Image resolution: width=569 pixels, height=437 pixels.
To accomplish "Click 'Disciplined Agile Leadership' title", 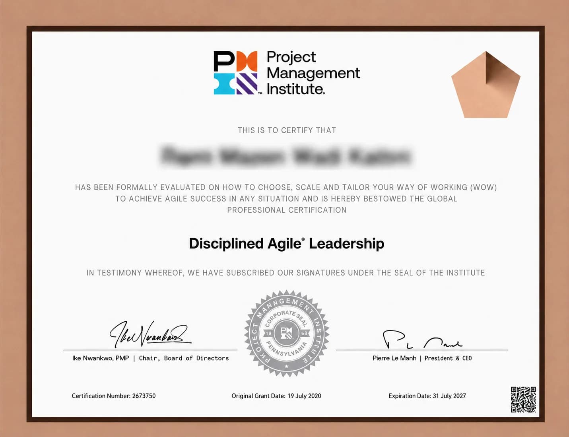I will (x=286, y=243).
